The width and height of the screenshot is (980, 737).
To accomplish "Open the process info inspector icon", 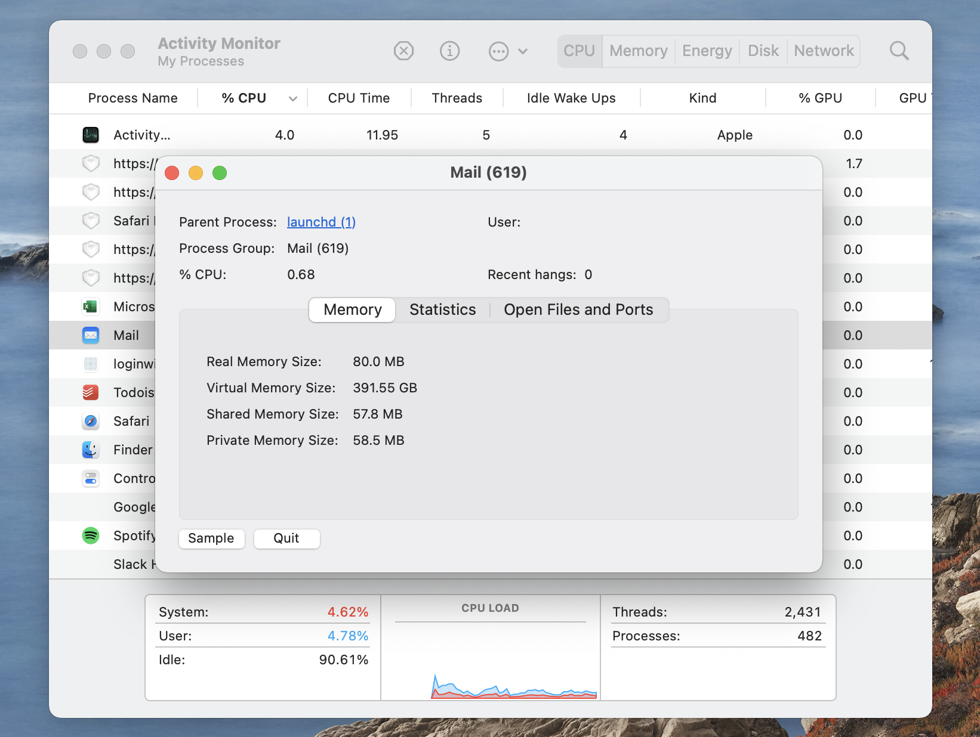I will (450, 51).
